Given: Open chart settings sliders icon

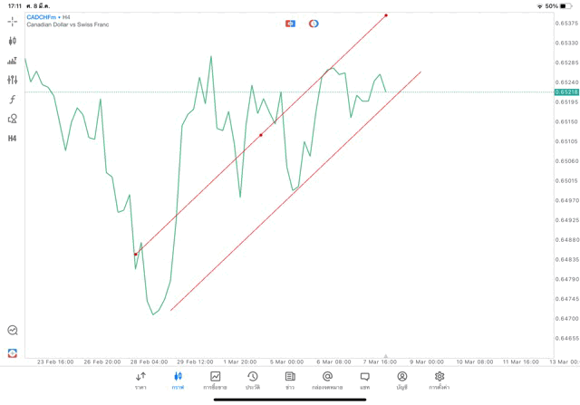Looking at the screenshot, I should 13,80.
